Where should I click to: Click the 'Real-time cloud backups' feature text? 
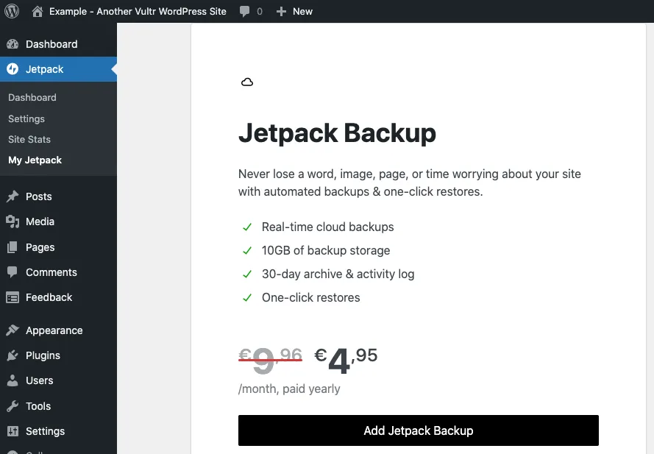pyautogui.click(x=328, y=227)
